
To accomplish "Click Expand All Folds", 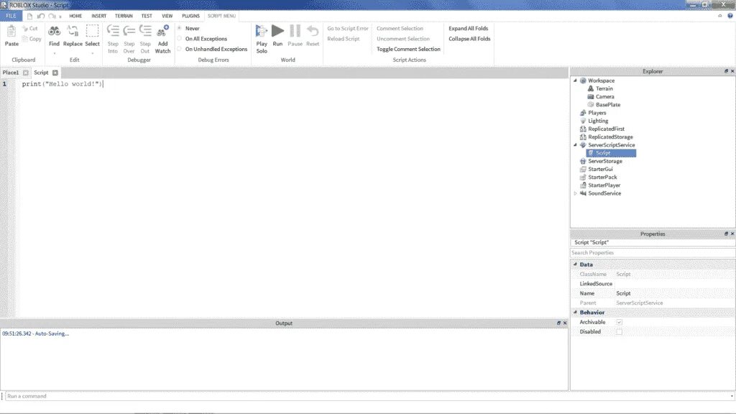I will click(468, 28).
